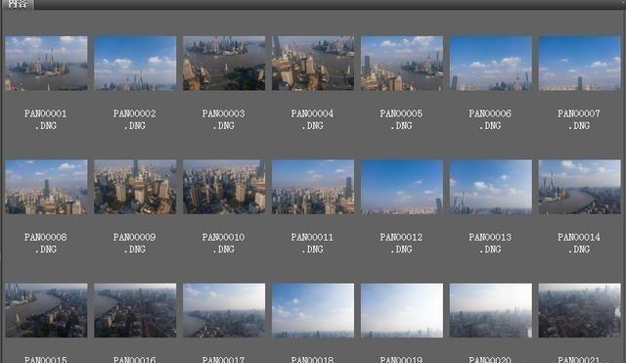Click the file name text PAN00013.DNG
The image size is (626, 363).
pyautogui.click(x=490, y=244)
